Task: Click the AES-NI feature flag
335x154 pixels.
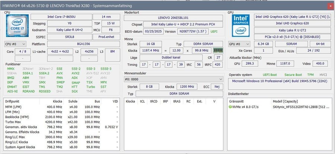Action: [x=12, y=92]
